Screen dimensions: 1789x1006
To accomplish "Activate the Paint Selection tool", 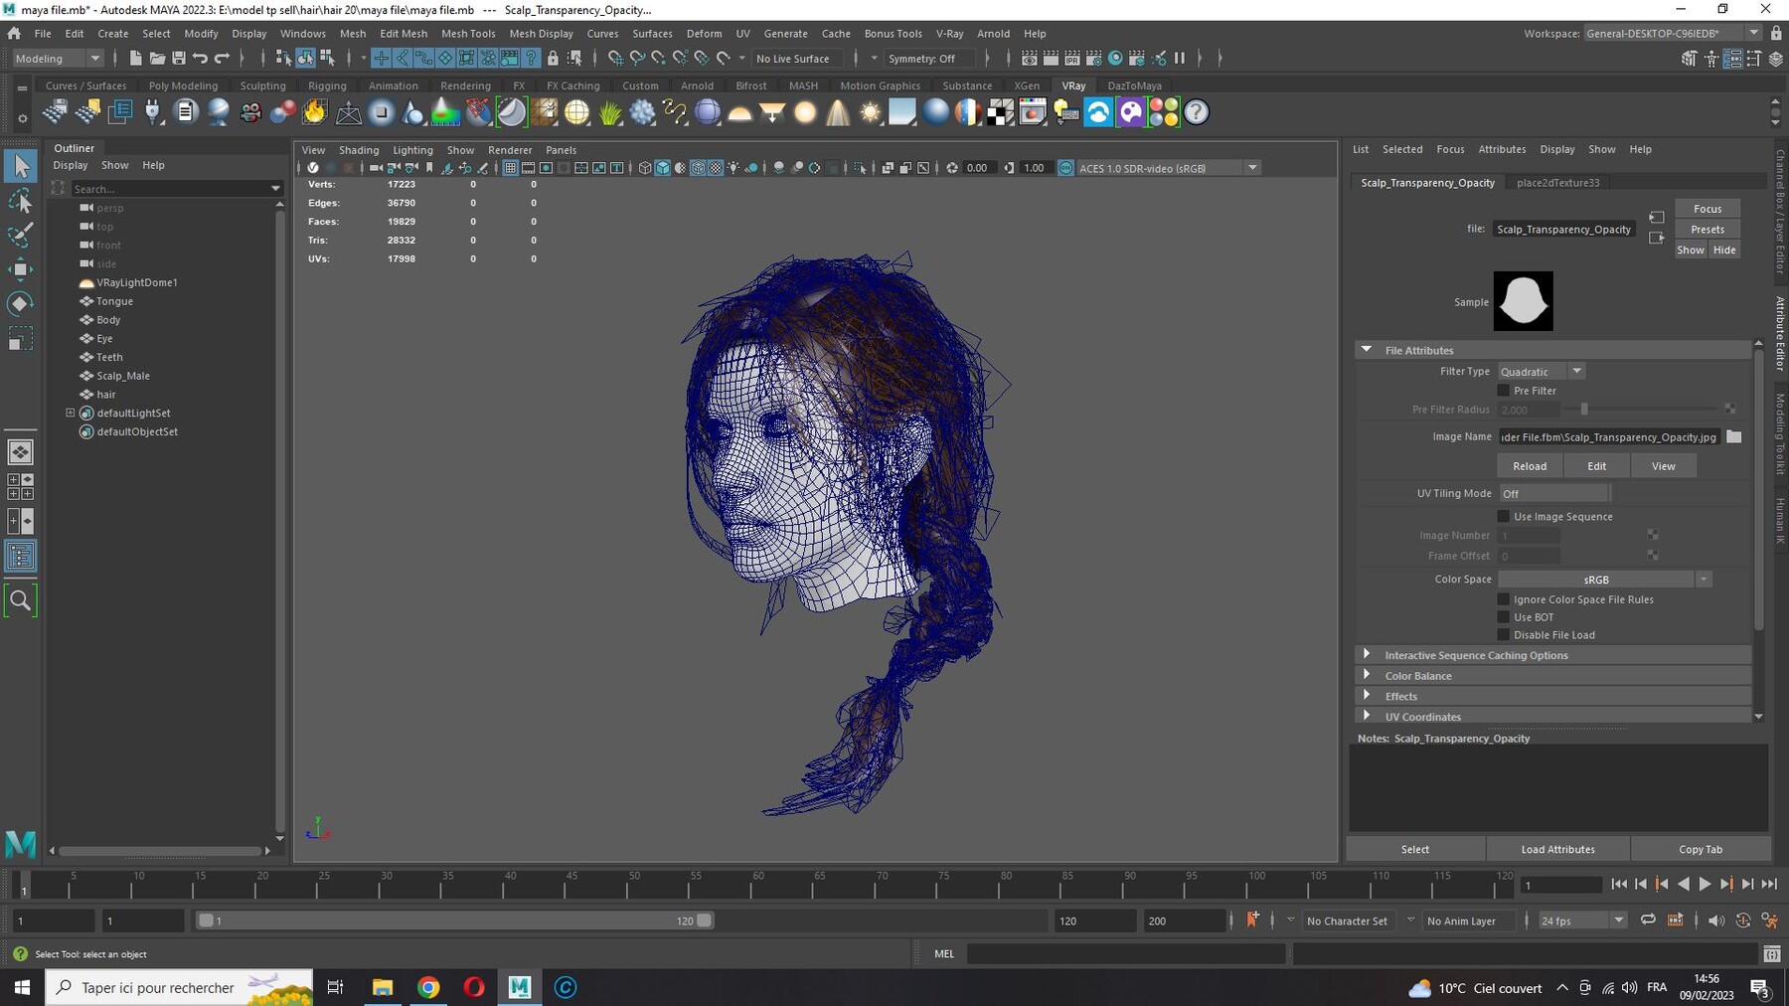I will point(21,235).
